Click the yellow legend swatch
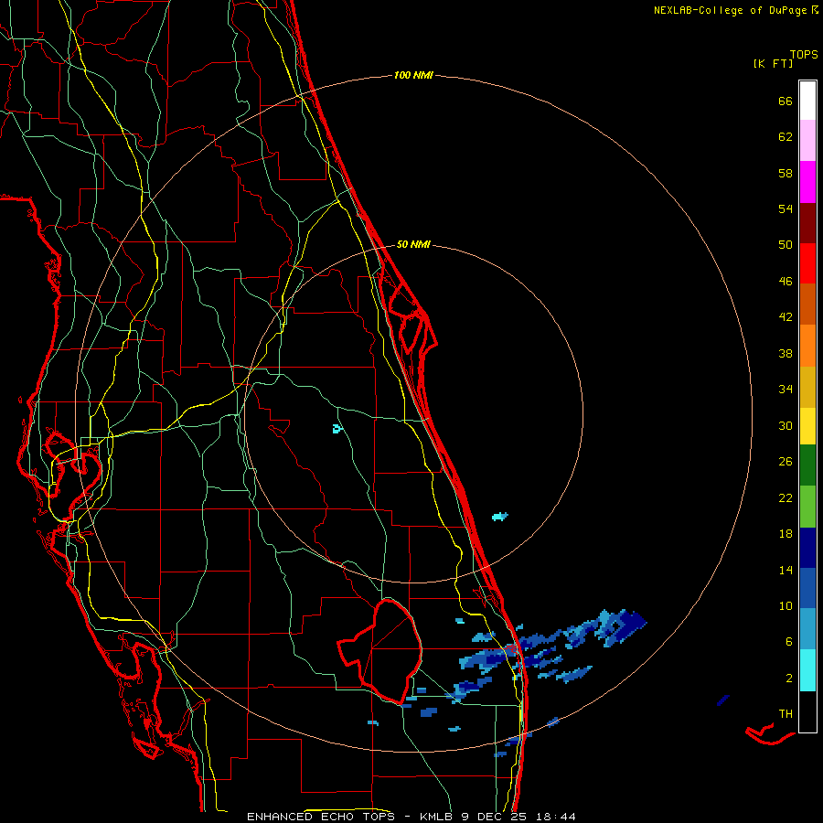The width and height of the screenshot is (823, 823). click(x=807, y=426)
